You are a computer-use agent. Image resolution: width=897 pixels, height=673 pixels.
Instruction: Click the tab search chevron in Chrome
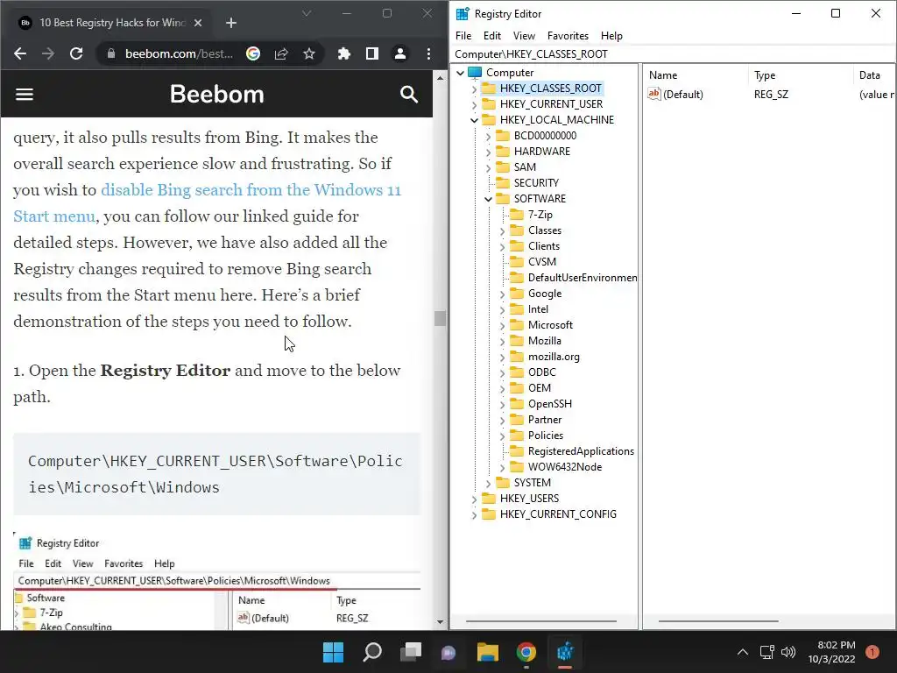click(x=307, y=13)
